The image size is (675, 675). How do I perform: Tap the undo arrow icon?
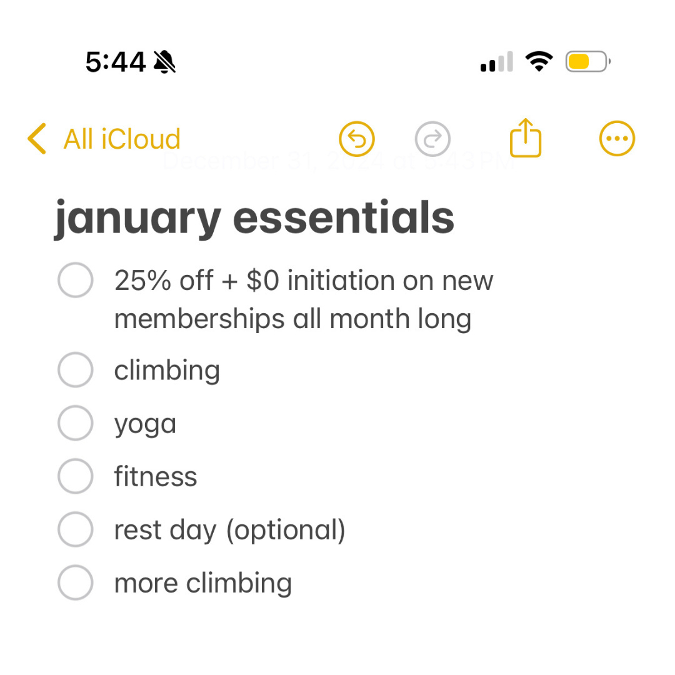click(357, 138)
